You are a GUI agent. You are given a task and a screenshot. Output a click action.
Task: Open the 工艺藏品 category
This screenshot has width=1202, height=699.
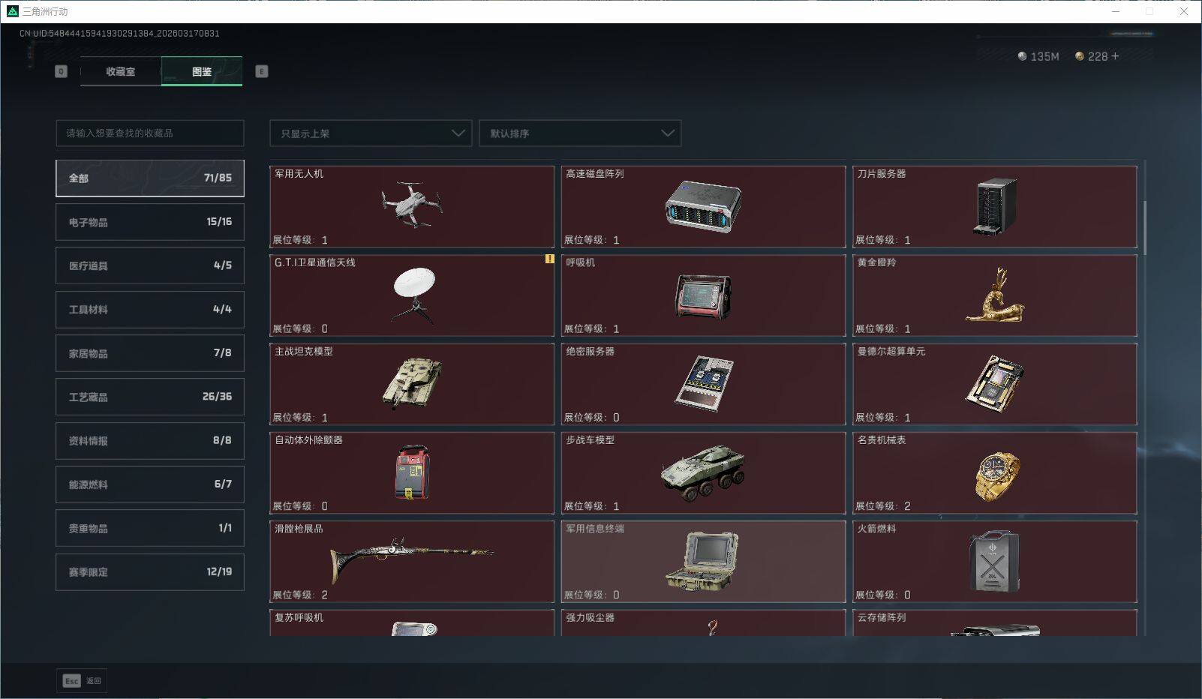click(x=149, y=397)
